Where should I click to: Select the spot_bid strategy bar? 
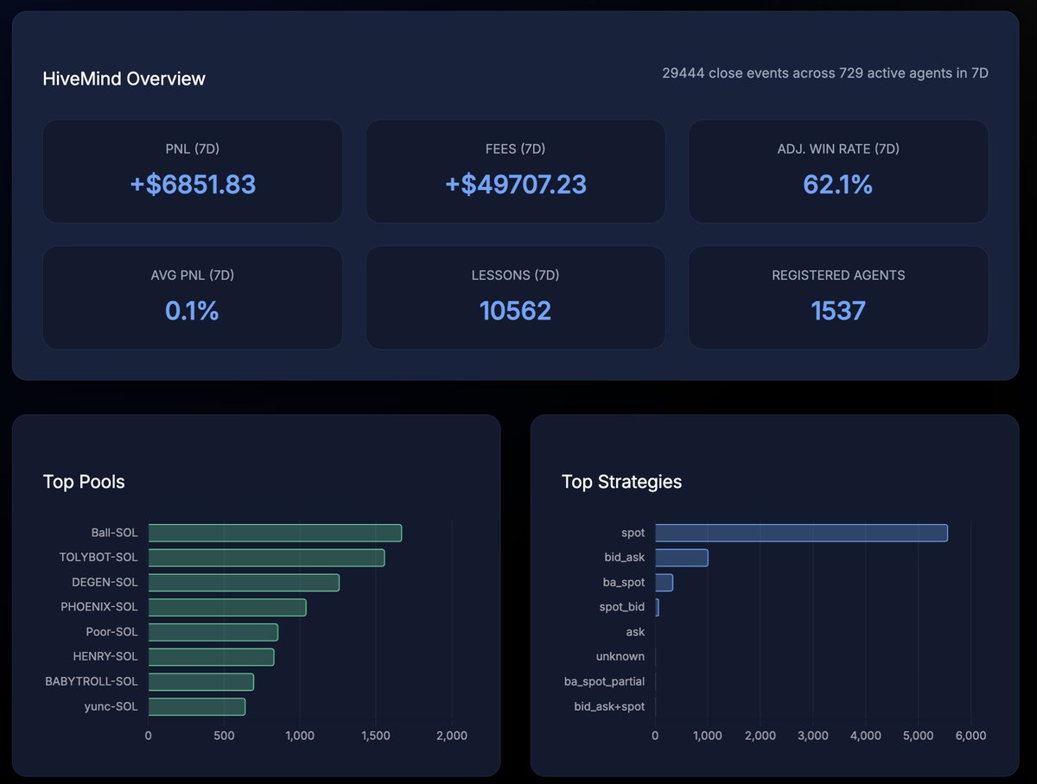658,607
